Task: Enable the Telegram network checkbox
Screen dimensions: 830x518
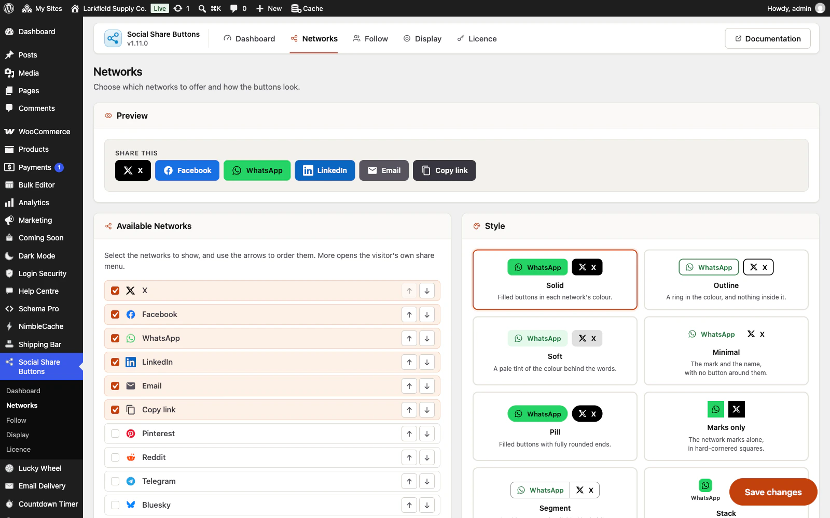Action: pos(115,481)
